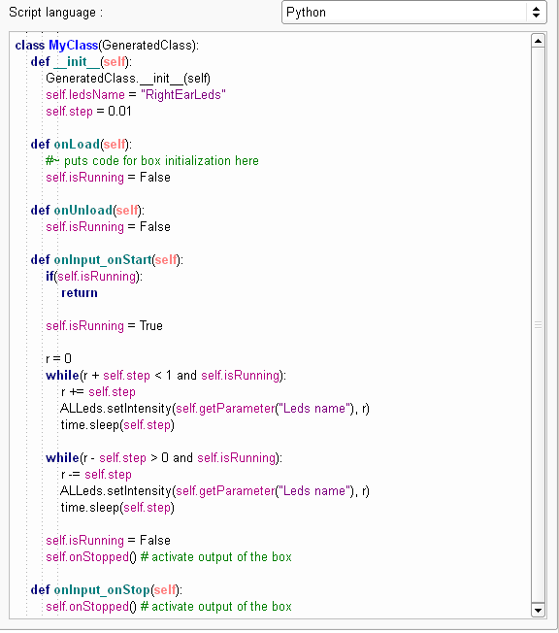Click the string "RightEarLeds"
559x633 pixels.
click(183, 94)
